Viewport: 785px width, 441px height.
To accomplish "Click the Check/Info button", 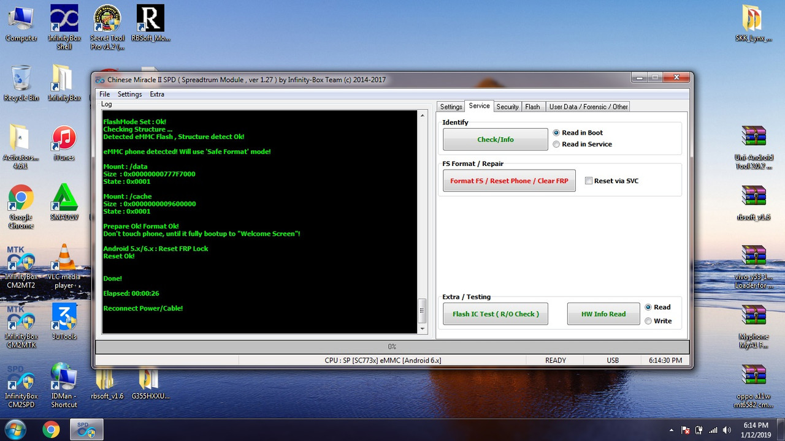I will (x=496, y=140).
